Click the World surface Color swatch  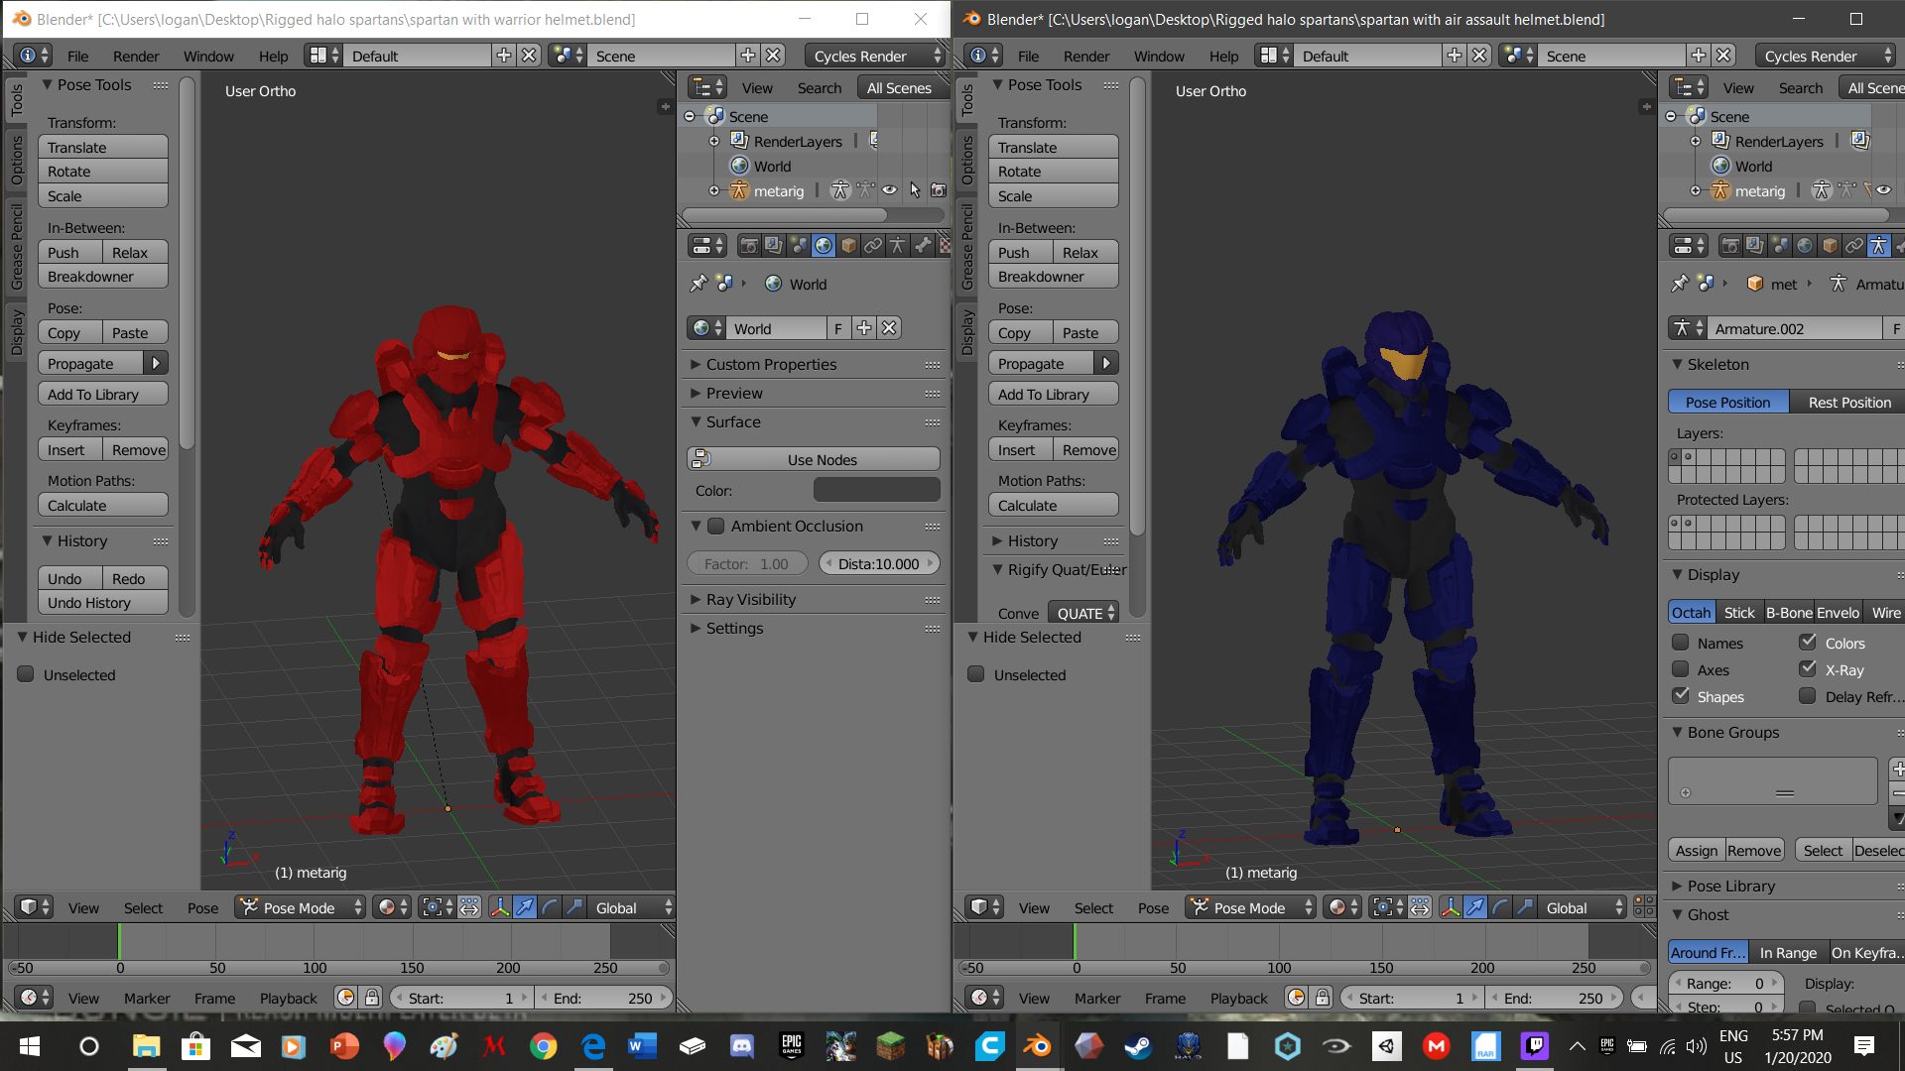pos(876,490)
